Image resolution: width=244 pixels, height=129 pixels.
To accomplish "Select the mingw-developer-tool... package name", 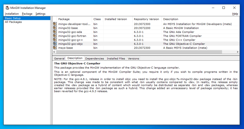I will tap(74, 24).
